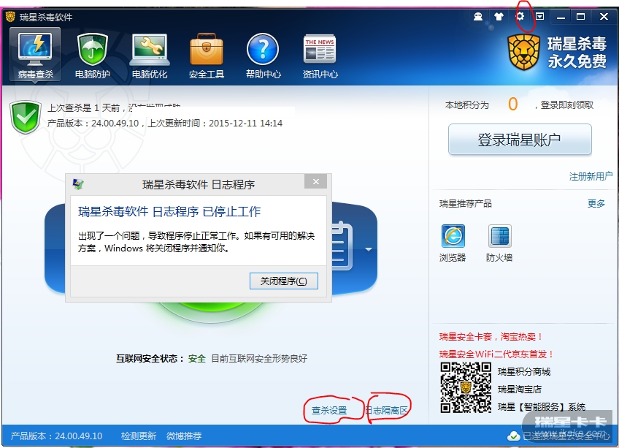
Task: Click 更多 link for recommended products
Action: [596, 204]
